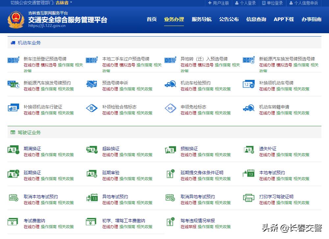This screenshot has width=329, height=239.
Task: Click the 个人信息申诉 button
Action: coord(304,3)
